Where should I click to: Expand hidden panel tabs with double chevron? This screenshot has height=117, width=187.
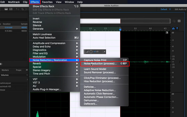(27, 70)
